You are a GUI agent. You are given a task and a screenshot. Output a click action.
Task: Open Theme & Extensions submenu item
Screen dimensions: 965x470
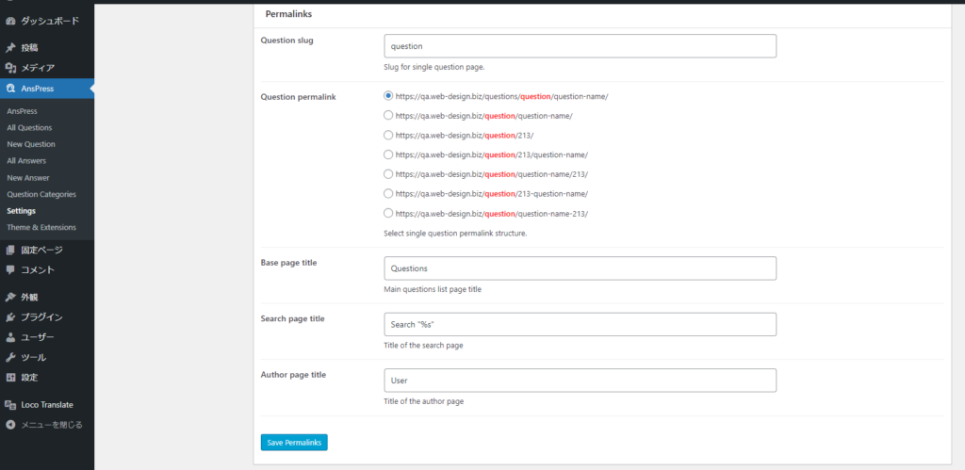(x=41, y=227)
